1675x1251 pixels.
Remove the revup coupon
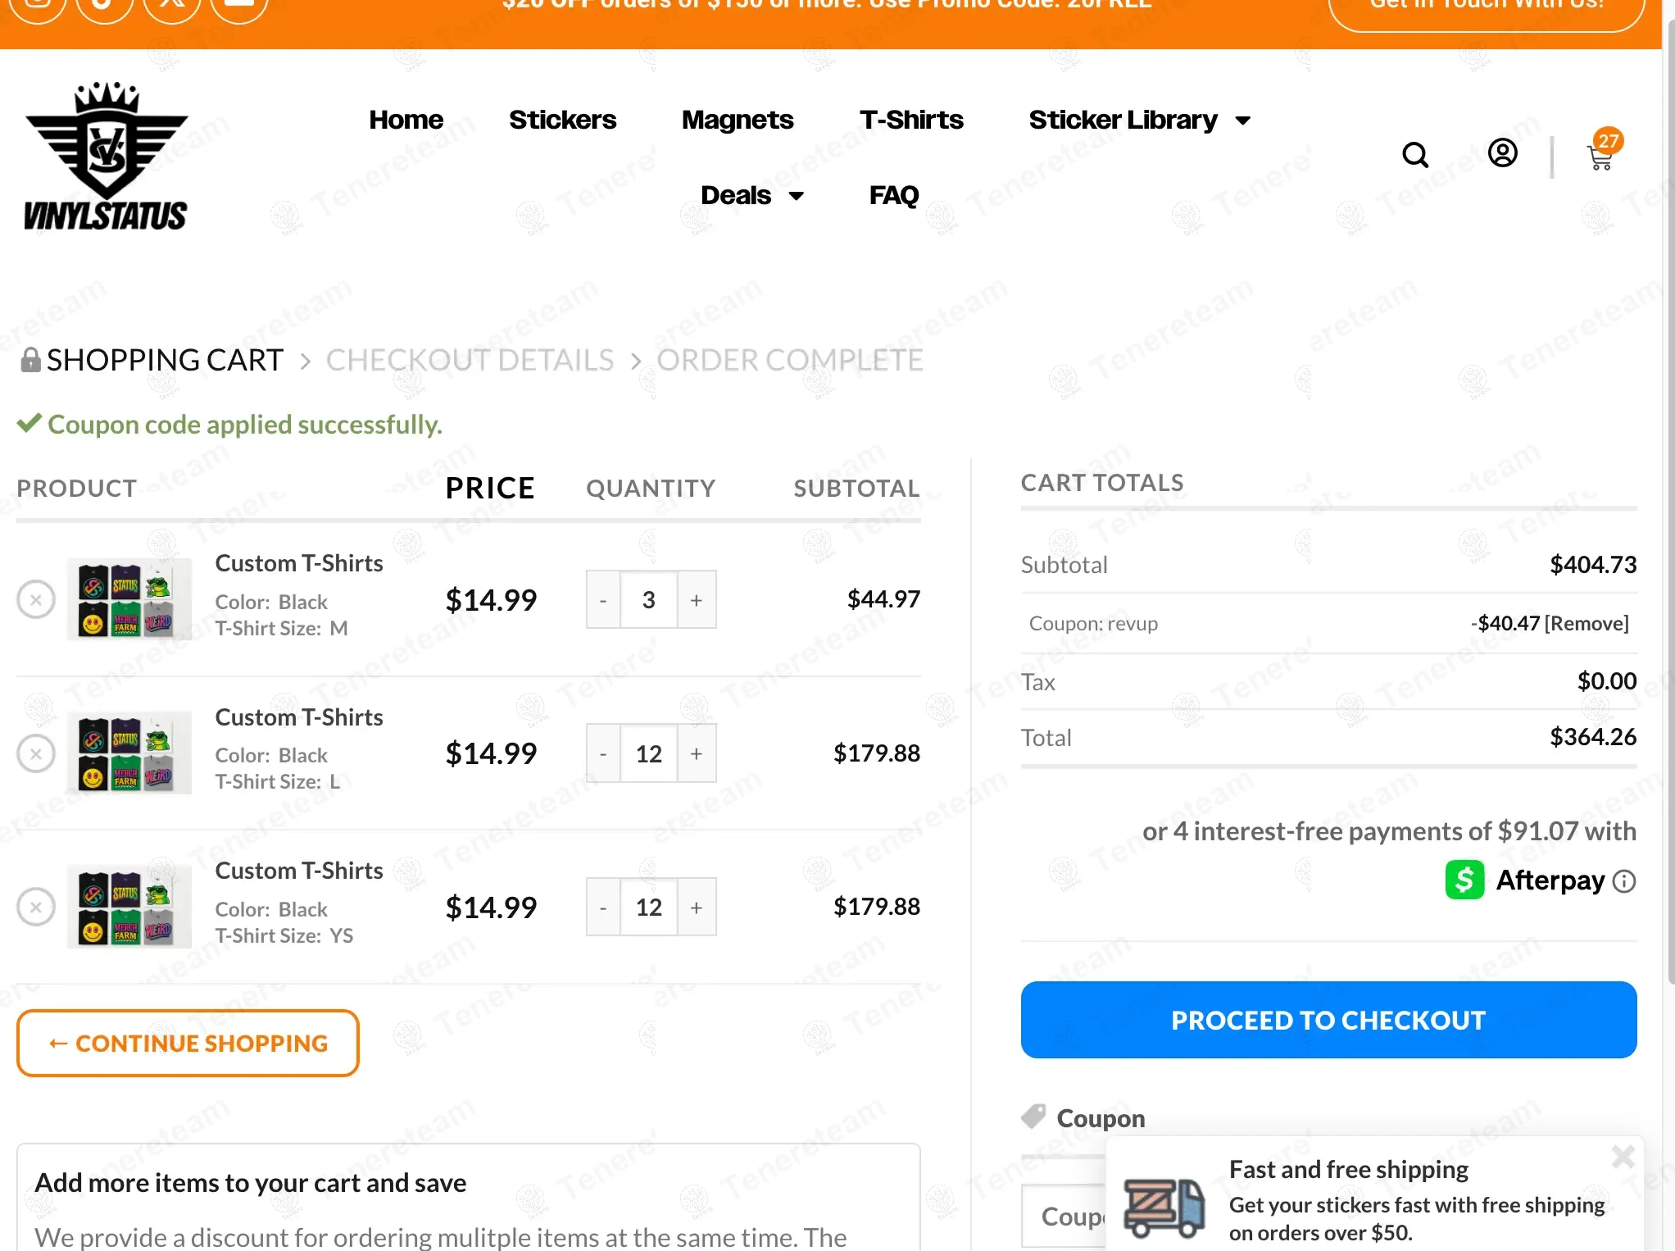(1586, 624)
